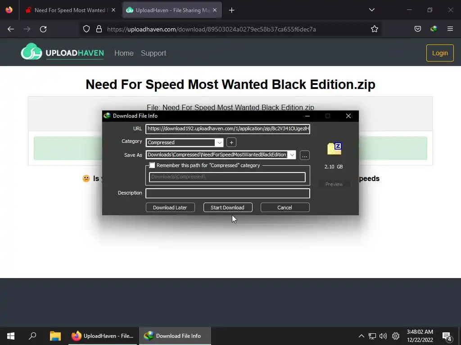Open volume speaker tray icon

tap(383, 336)
